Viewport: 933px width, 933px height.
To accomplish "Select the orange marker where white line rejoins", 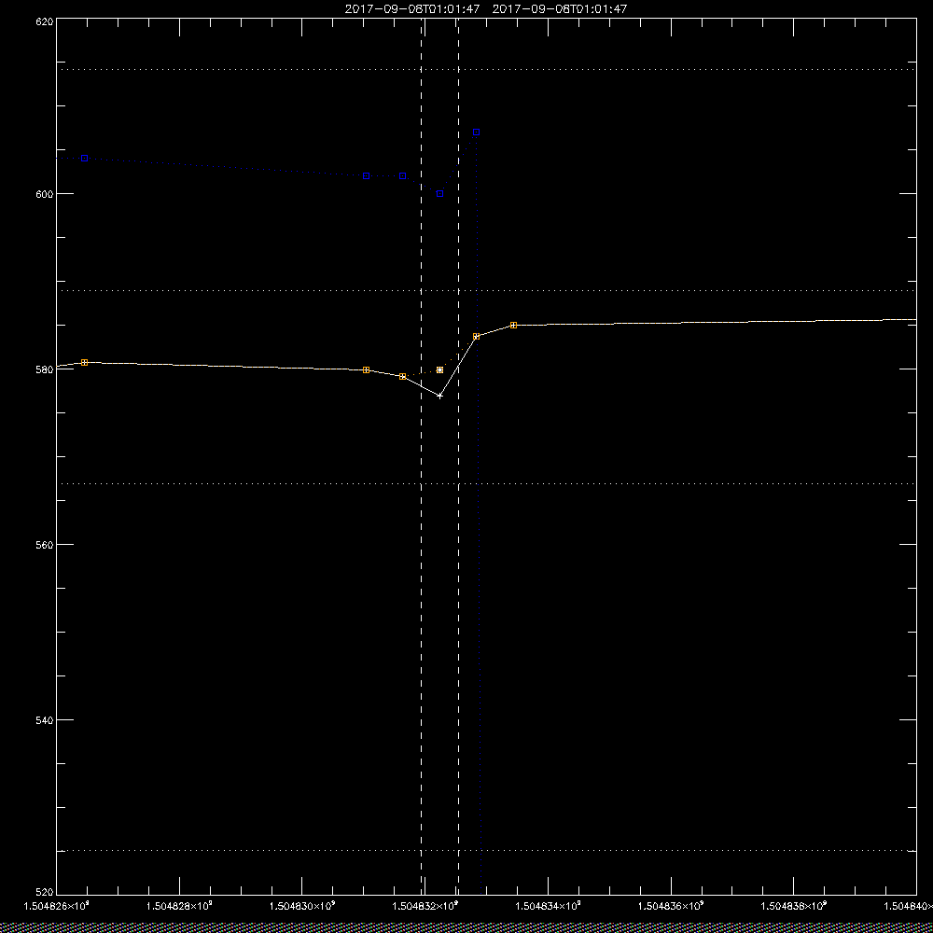I will 476,337.
